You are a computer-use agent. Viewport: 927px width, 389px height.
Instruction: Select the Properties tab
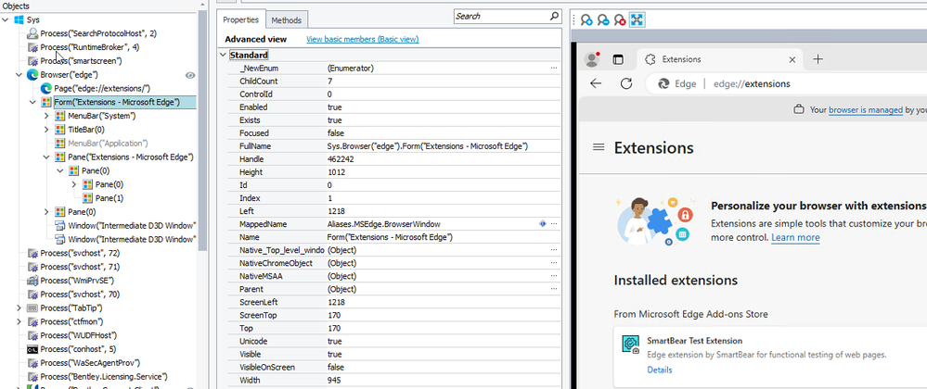(240, 19)
